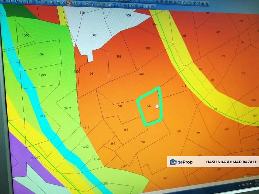Open the layer control stack icon
Screen dimensions: 259x194
(98, 4)
